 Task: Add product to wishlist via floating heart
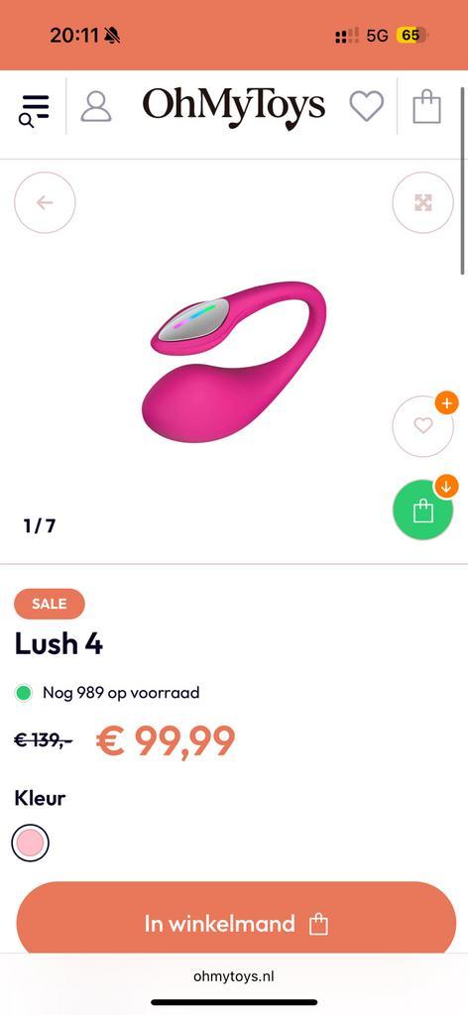coord(422,426)
